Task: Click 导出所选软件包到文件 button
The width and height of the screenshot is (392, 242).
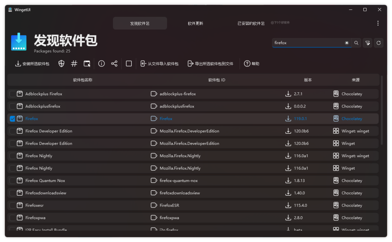Action: pos(211,64)
